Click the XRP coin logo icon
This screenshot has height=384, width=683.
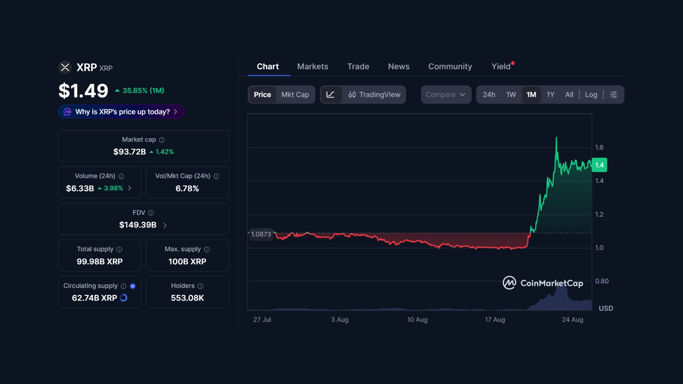click(x=65, y=67)
